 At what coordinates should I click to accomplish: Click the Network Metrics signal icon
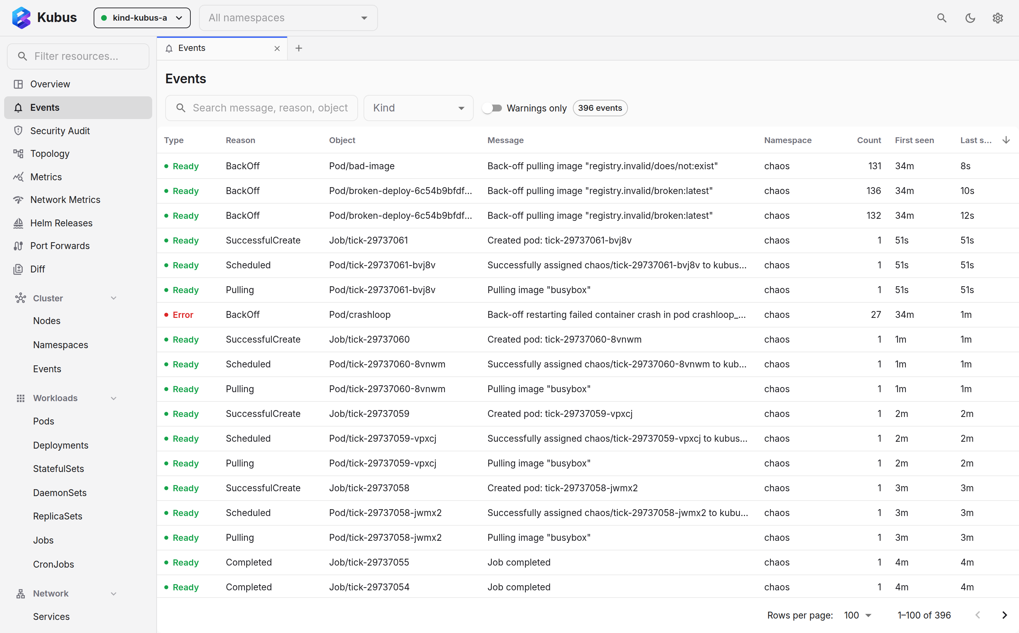(x=18, y=200)
